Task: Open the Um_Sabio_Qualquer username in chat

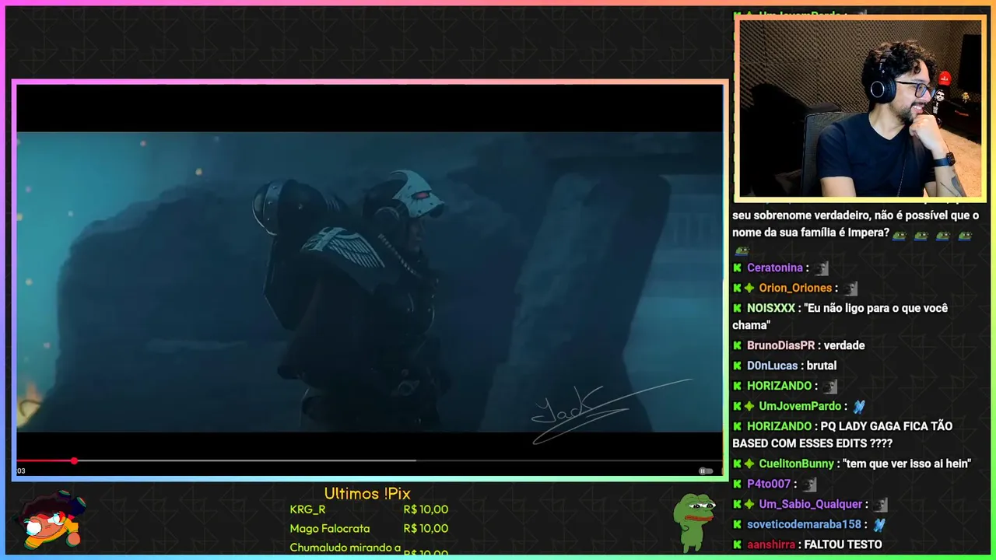Action: pyautogui.click(x=811, y=504)
